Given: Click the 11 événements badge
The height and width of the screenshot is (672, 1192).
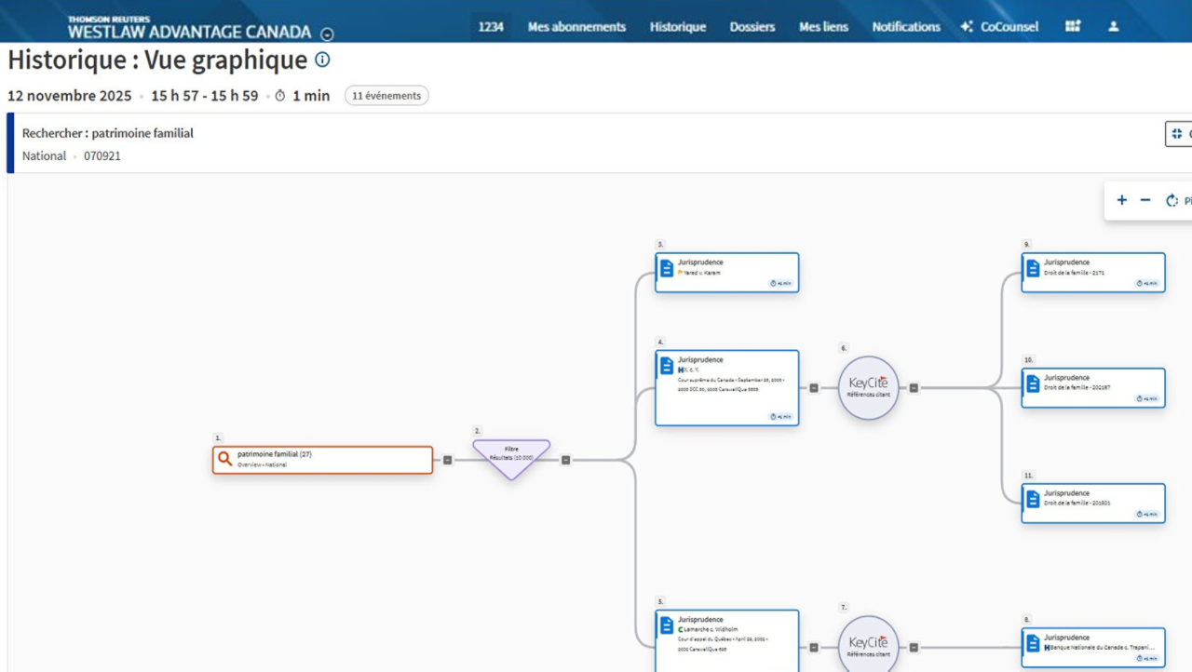Looking at the screenshot, I should 386,95.
